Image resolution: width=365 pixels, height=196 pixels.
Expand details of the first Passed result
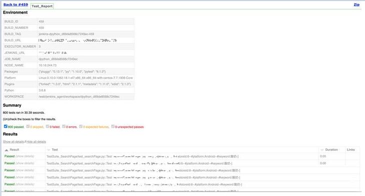[x=24, y=156]
